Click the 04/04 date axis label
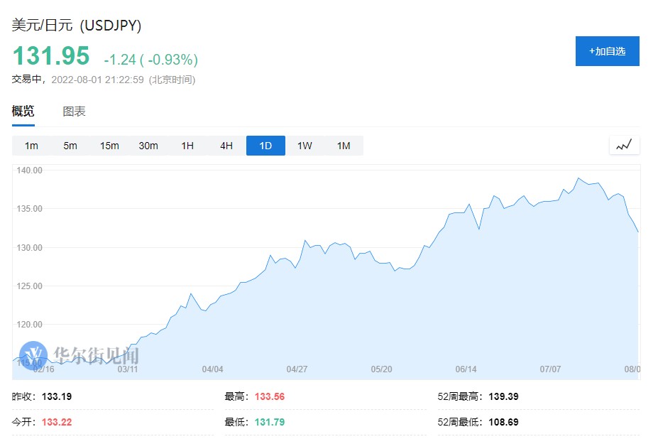 (212, 369)
